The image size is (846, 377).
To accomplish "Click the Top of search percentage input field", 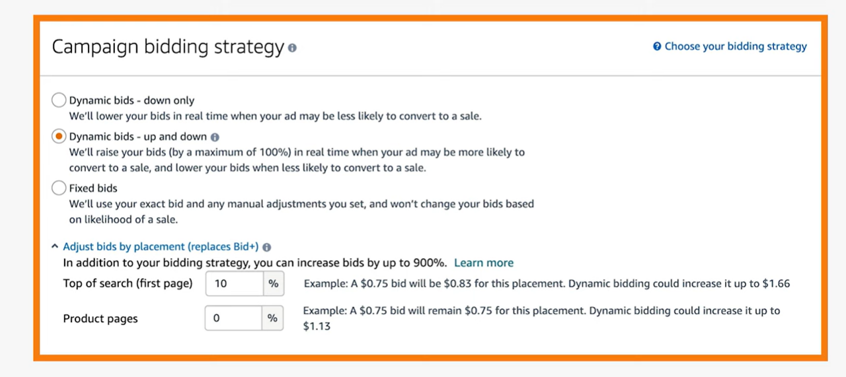I will [235, 284].
